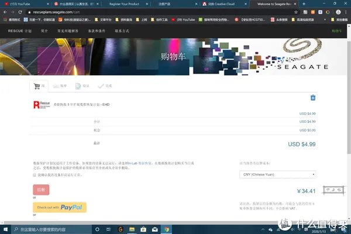Tick the device-works confirmation checkbox
This screenshot has width=351, height=234.
point(35,175)
